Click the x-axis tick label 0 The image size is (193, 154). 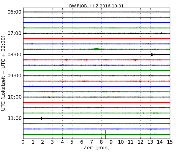click(23, 142)
